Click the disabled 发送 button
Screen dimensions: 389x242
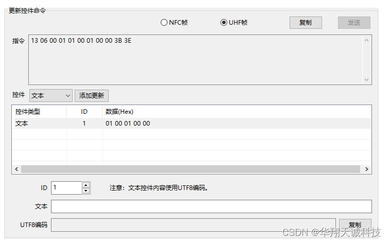tap(354, 23)
